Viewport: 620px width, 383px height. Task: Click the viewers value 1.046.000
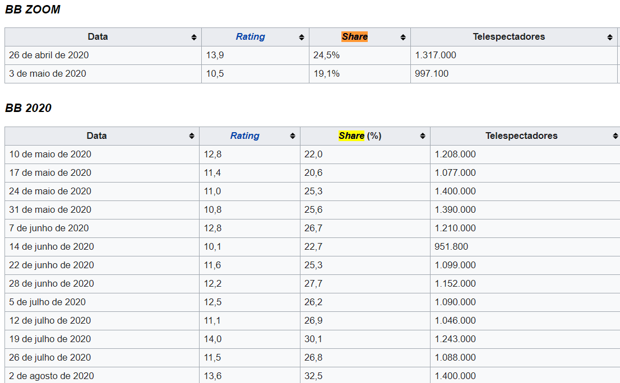(455, 321)
